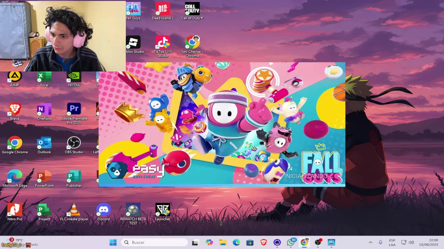
Task: Open Microsoft Edge from the taskbar
Action: (236, 242)
